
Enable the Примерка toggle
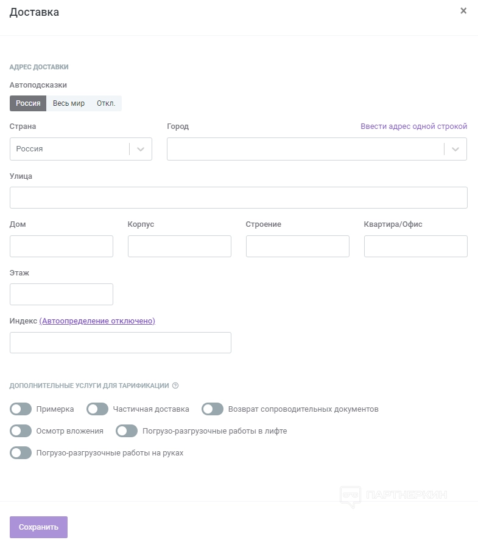[x=21, y=409]
